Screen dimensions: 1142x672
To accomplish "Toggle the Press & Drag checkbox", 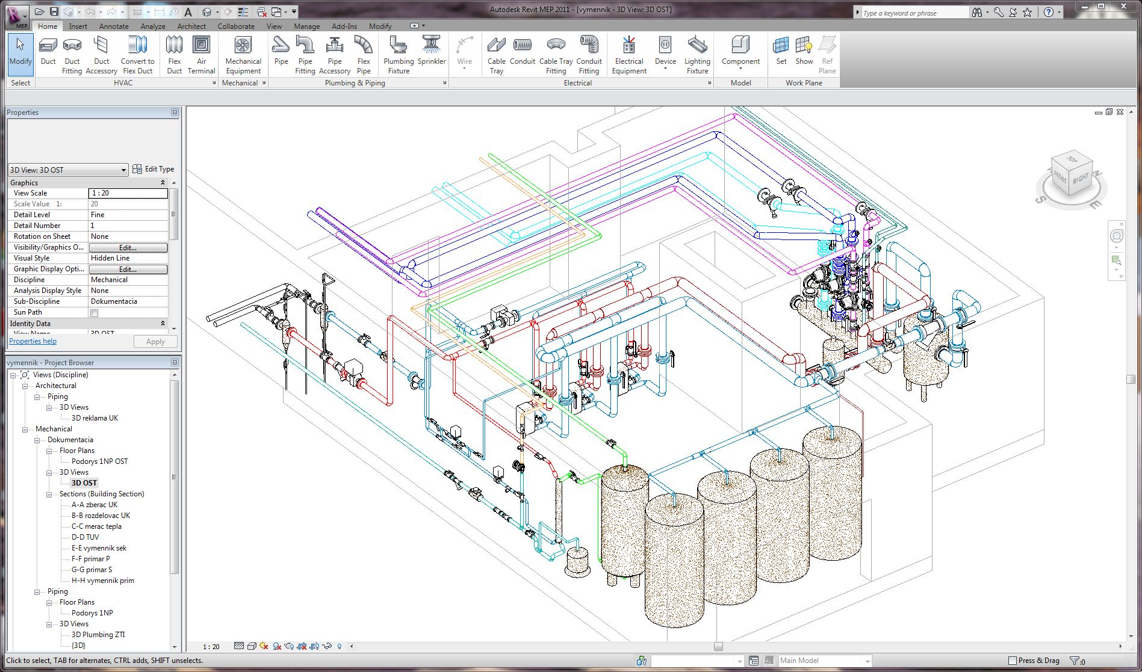I will tap(1013, 661).
